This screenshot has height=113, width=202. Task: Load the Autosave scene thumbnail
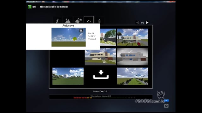(x=68, y=37)
